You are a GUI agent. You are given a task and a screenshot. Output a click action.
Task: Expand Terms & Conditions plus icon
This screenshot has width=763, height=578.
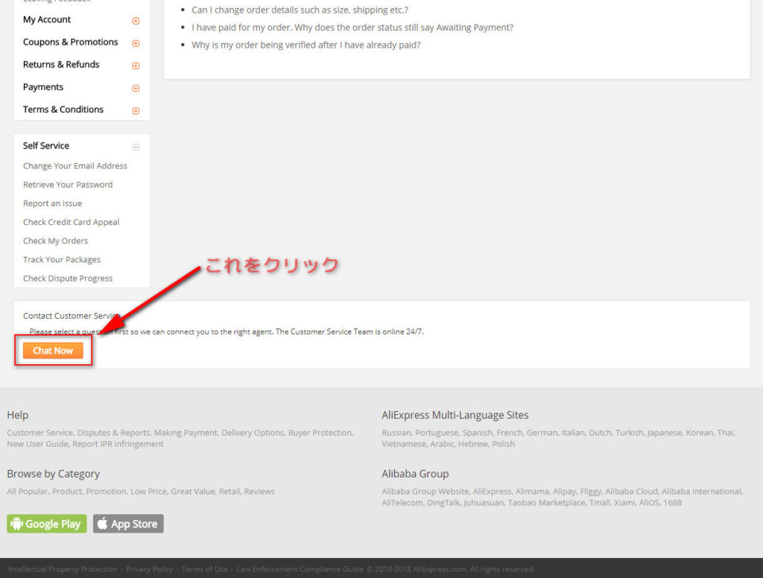point(136,110)
